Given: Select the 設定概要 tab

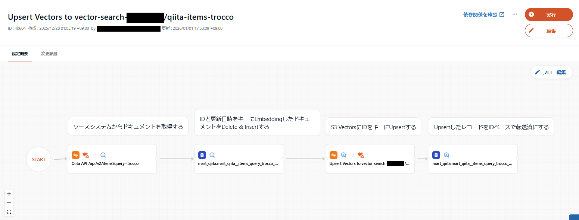Looking at the screenshot, I should click(x=20, y=54).
